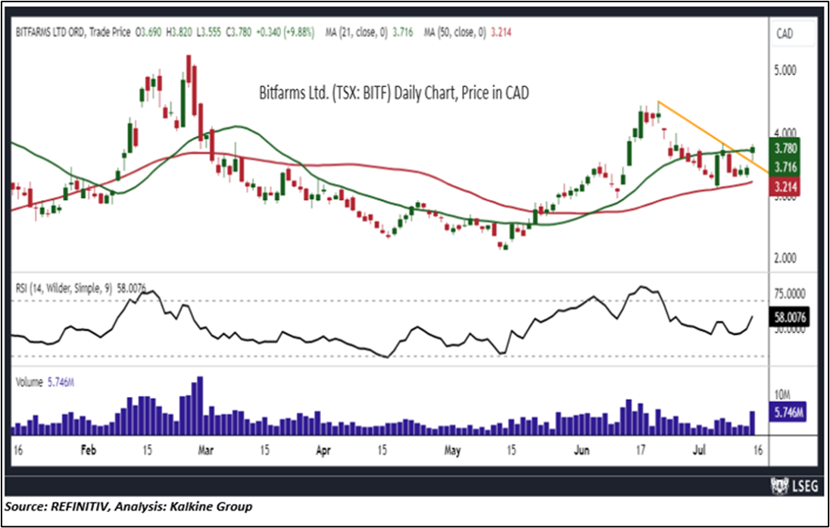Click the H3.820 high value
Image resolution: width=830 pixels, height=528 pixels.
179,33
